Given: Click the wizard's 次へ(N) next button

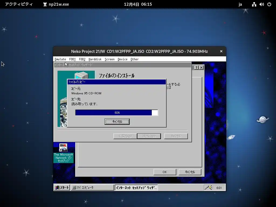Looking at the screenshot, I should (149, 136).
